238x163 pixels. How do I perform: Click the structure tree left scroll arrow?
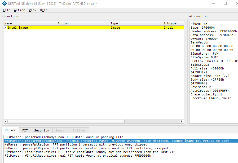pyautogui.click(x=6, y=121)
